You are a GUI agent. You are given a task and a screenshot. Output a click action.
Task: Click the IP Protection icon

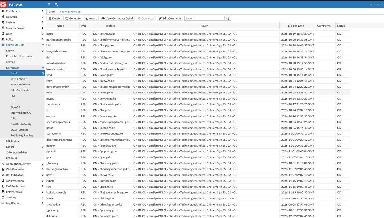(3, 192)
